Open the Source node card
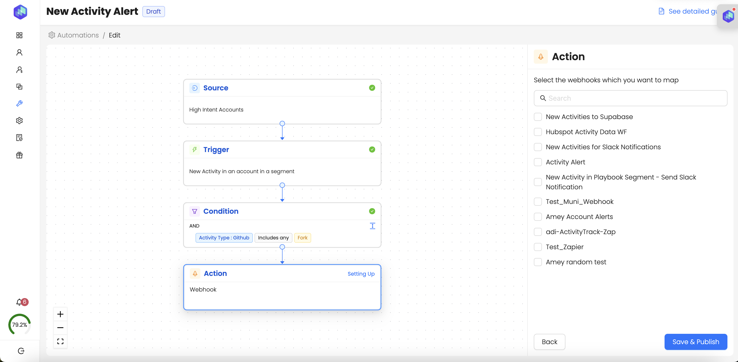738x362 pixels. pos(282,101)
